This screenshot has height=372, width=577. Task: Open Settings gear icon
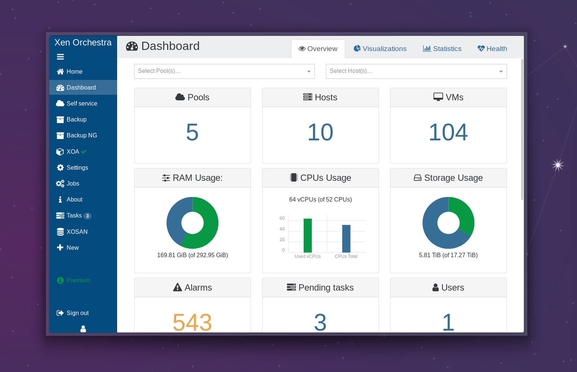60,168
